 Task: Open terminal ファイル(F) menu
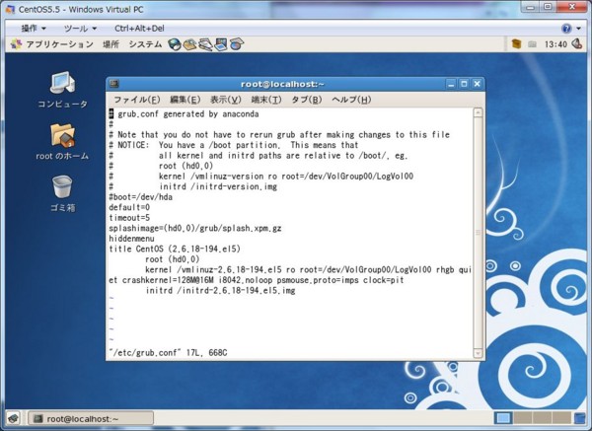137,100
